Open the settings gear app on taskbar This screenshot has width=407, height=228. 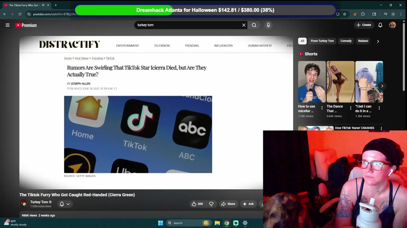[x=245, y=223]
